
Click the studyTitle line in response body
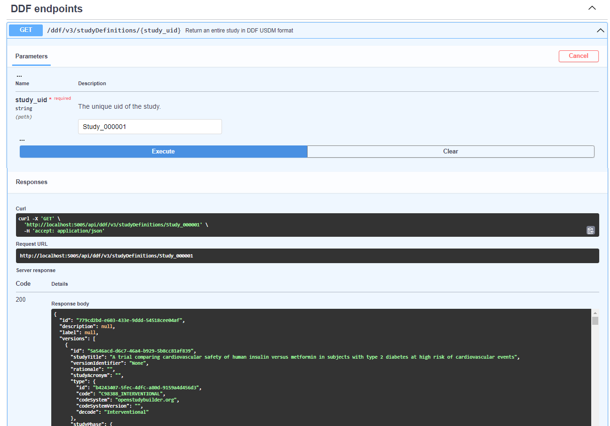295,357
